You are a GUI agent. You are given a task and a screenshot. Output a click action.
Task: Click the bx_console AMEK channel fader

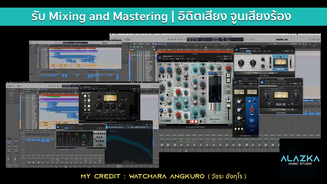[229, 105]
